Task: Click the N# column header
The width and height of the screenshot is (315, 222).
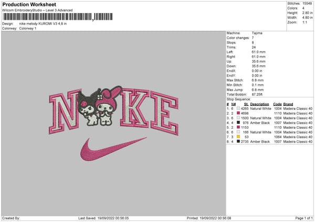Action: pyautogui.click(x=234, y=104)
